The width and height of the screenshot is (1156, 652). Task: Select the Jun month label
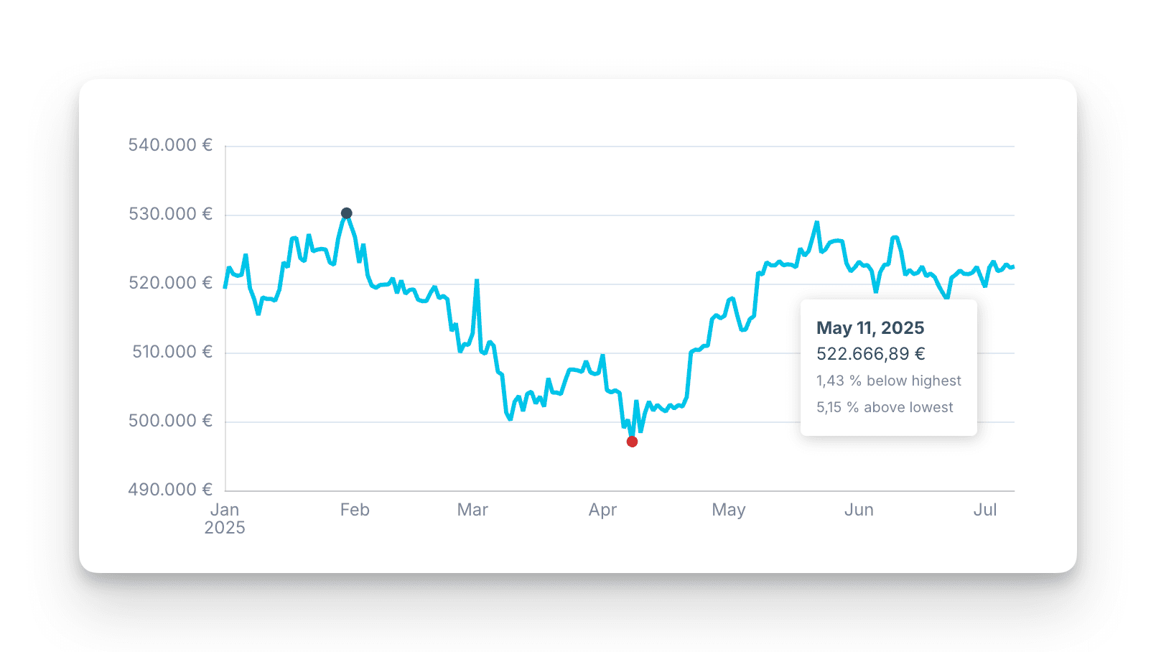coord(859,510)
